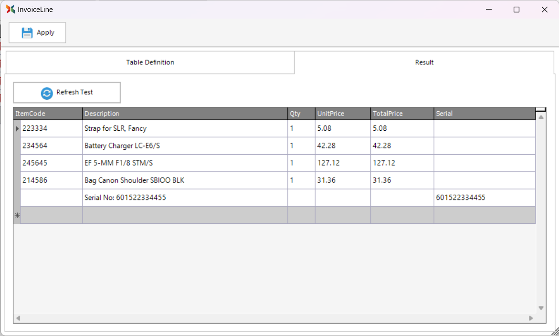
Task: Click the UnitPrice cell showing 127.12
Action: point(342,163)
